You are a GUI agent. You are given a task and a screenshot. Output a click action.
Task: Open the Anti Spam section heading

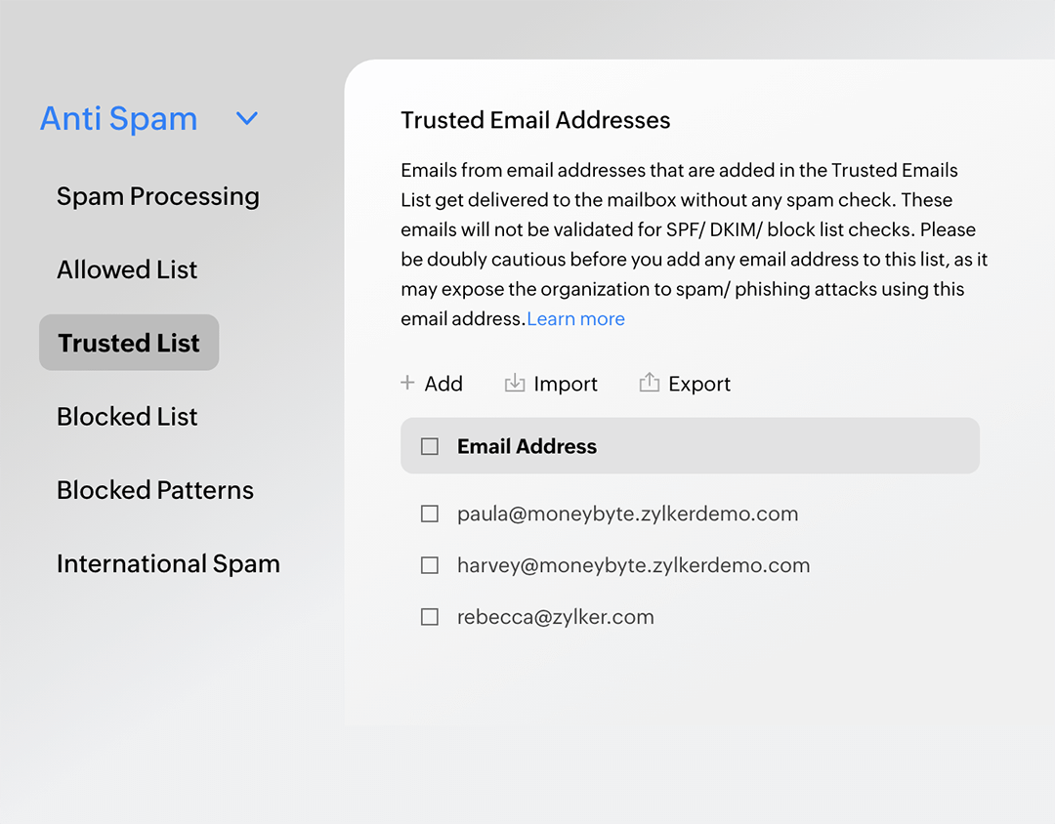[118, 119]
